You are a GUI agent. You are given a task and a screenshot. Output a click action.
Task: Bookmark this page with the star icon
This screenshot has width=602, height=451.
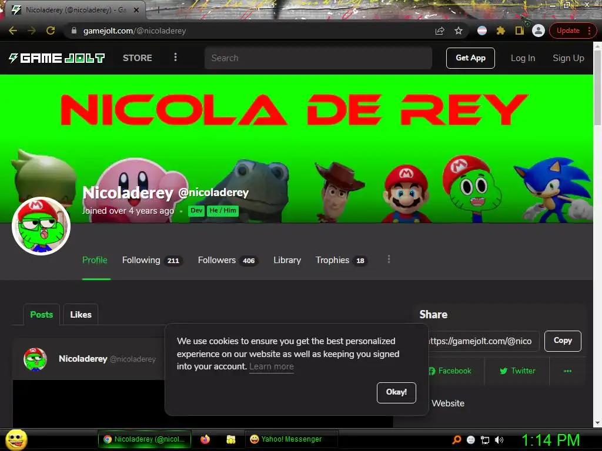(x=459, y=31)
